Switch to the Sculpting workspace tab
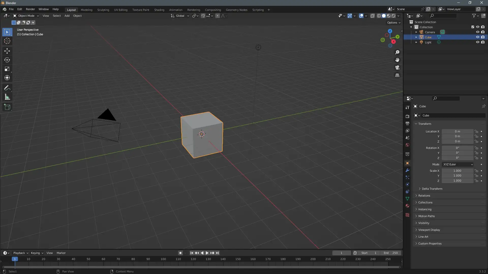Image resolution: width=488 pixels, height=274 pixels. tap(103, 10)
